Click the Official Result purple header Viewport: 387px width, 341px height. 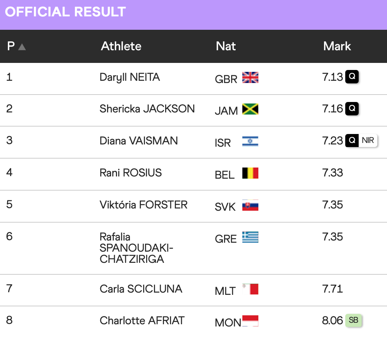tap(65, 12)
